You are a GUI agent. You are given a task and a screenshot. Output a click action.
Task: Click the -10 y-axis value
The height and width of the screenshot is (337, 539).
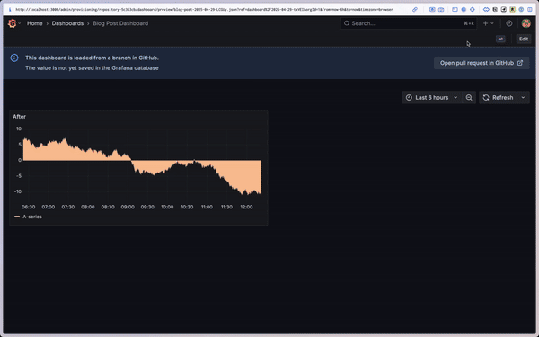18,191
